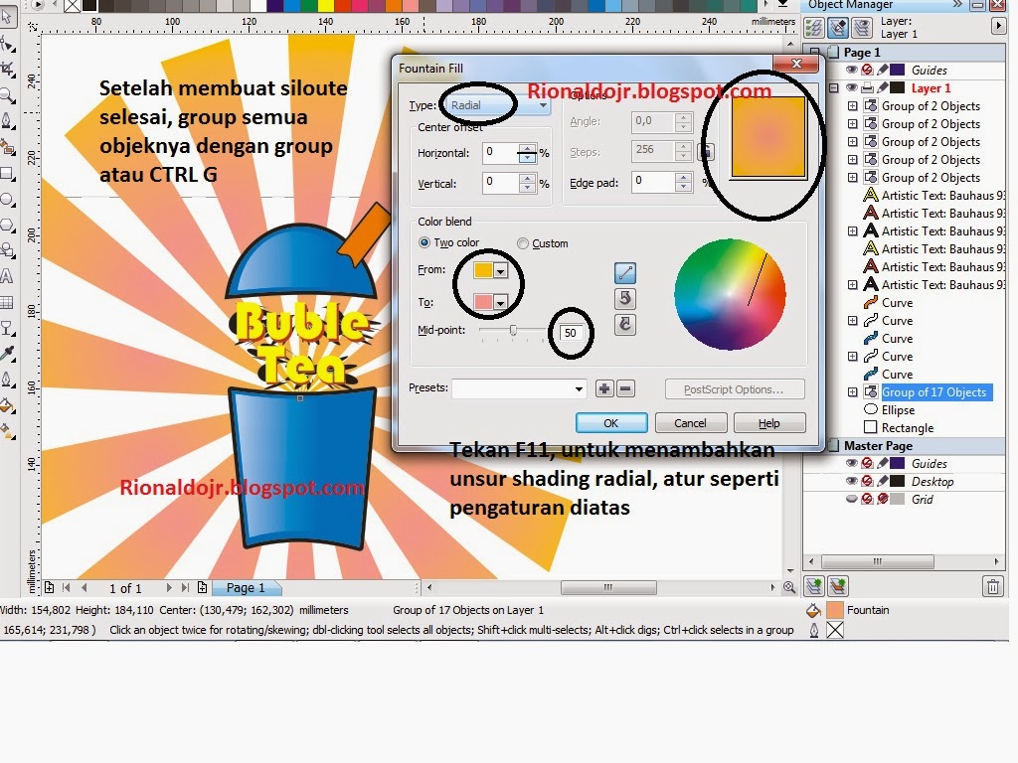Click the PostScript Options button
This screenshot has height=763, width=1018.
pos(735,388)
